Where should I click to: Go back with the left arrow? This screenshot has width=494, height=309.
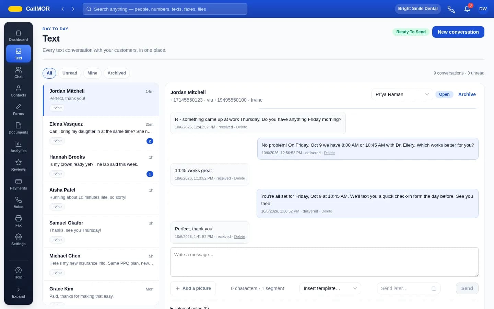[62, 9]
